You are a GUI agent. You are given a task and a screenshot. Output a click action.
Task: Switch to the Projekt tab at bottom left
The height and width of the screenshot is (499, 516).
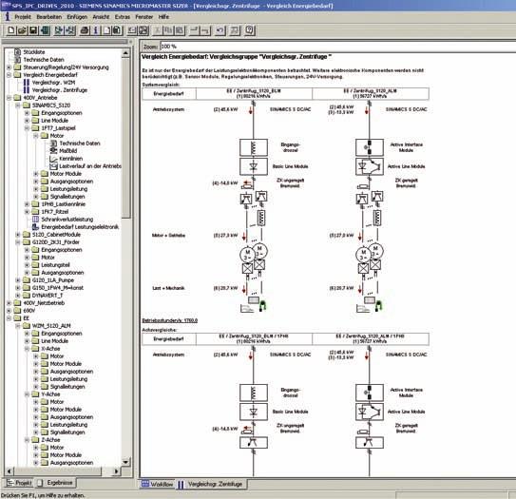tap(19, 483)
